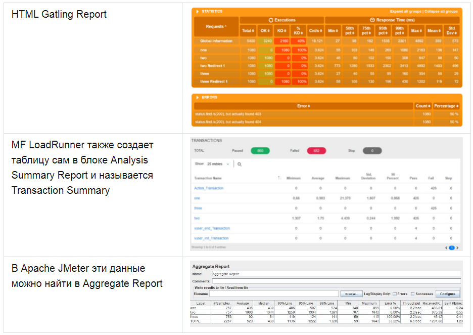Go to next page in LoadRunner table
The image size is (473, 335).
457,247
